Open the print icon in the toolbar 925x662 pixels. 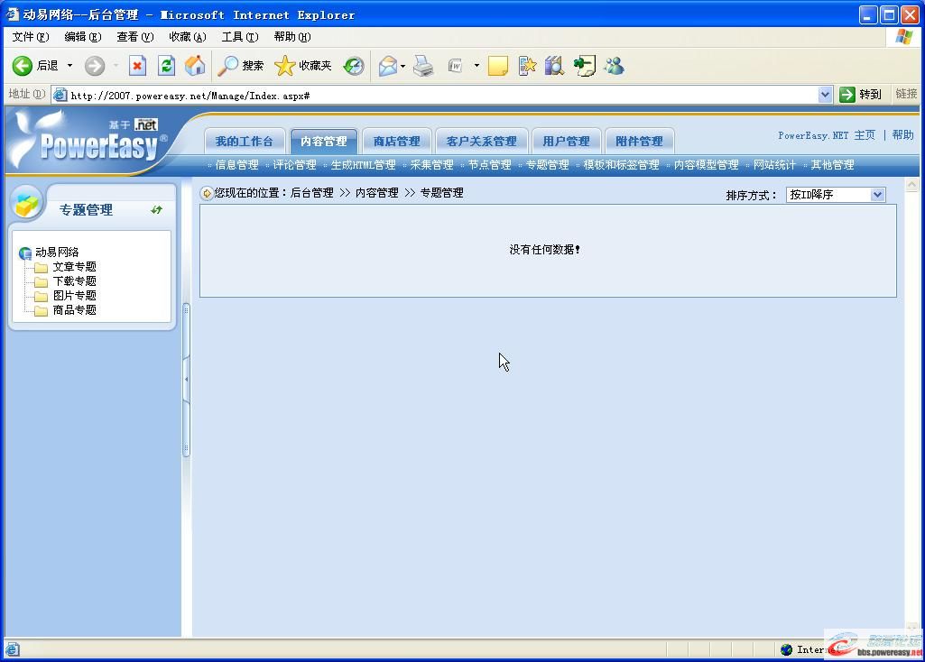[421, 65]
